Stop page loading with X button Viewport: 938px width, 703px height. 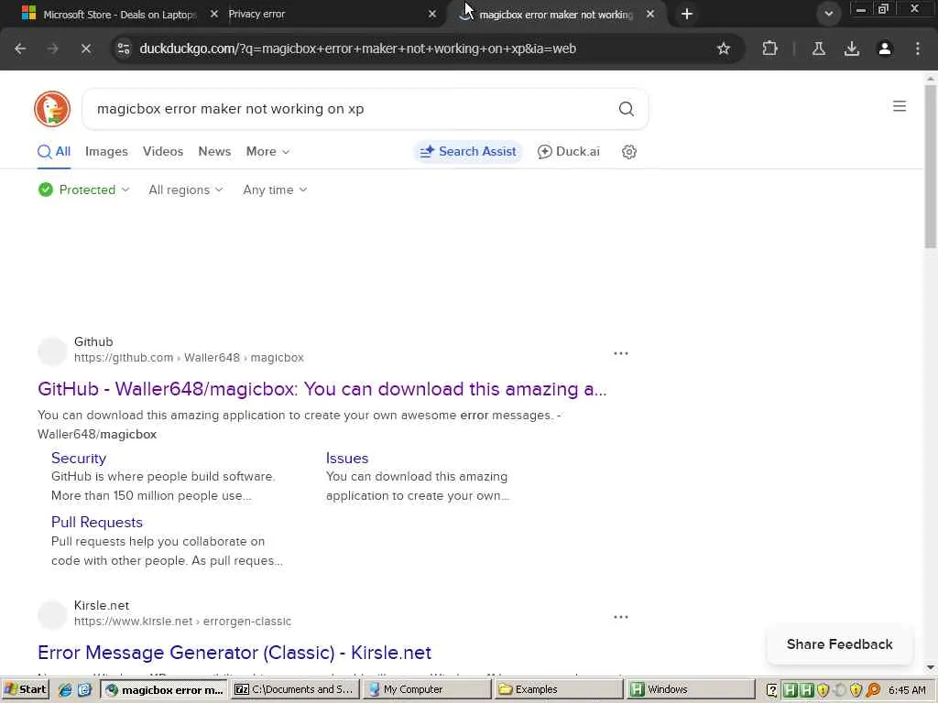click(x=85, y=49)
